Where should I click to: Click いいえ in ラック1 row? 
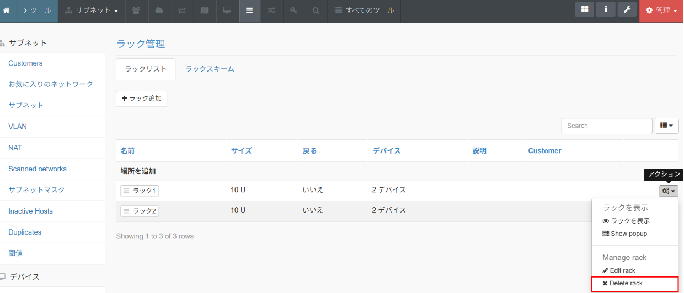[x=313, y=190]
